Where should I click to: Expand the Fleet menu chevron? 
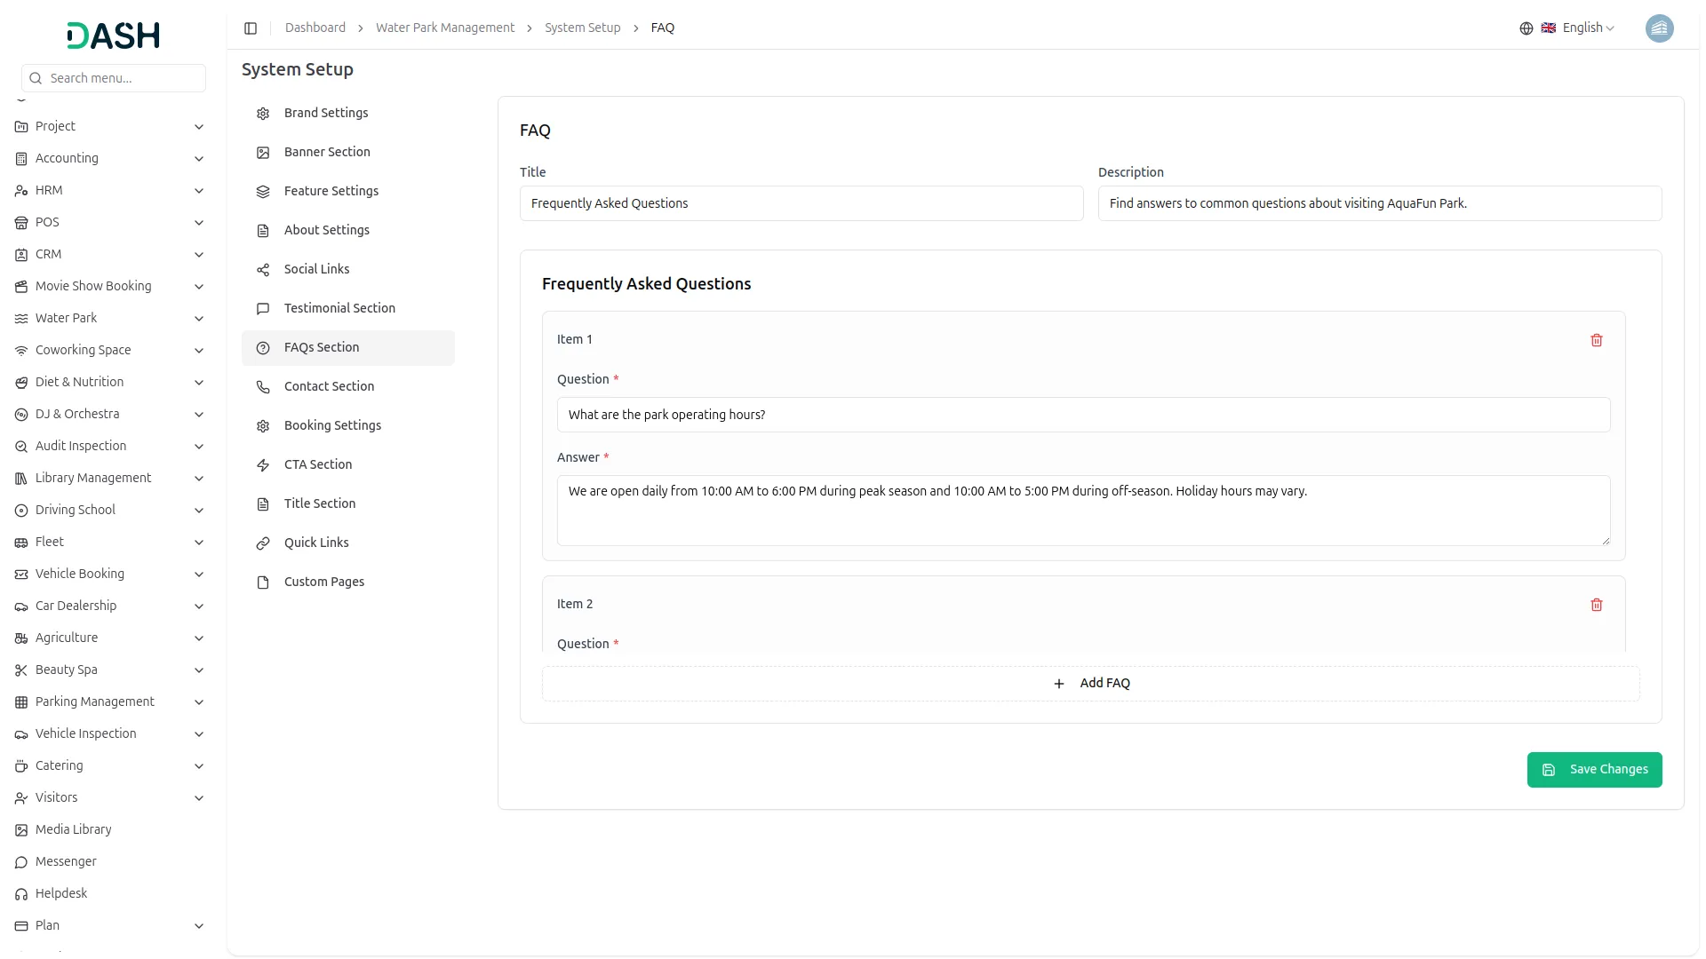pos(199,543)
